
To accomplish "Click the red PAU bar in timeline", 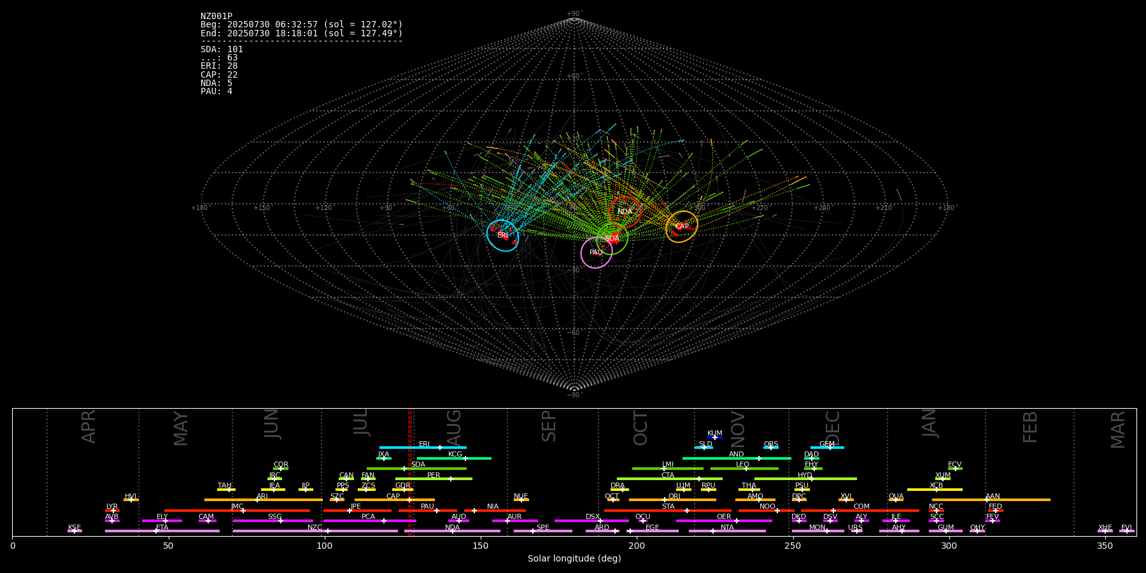I will coord(428,511).
